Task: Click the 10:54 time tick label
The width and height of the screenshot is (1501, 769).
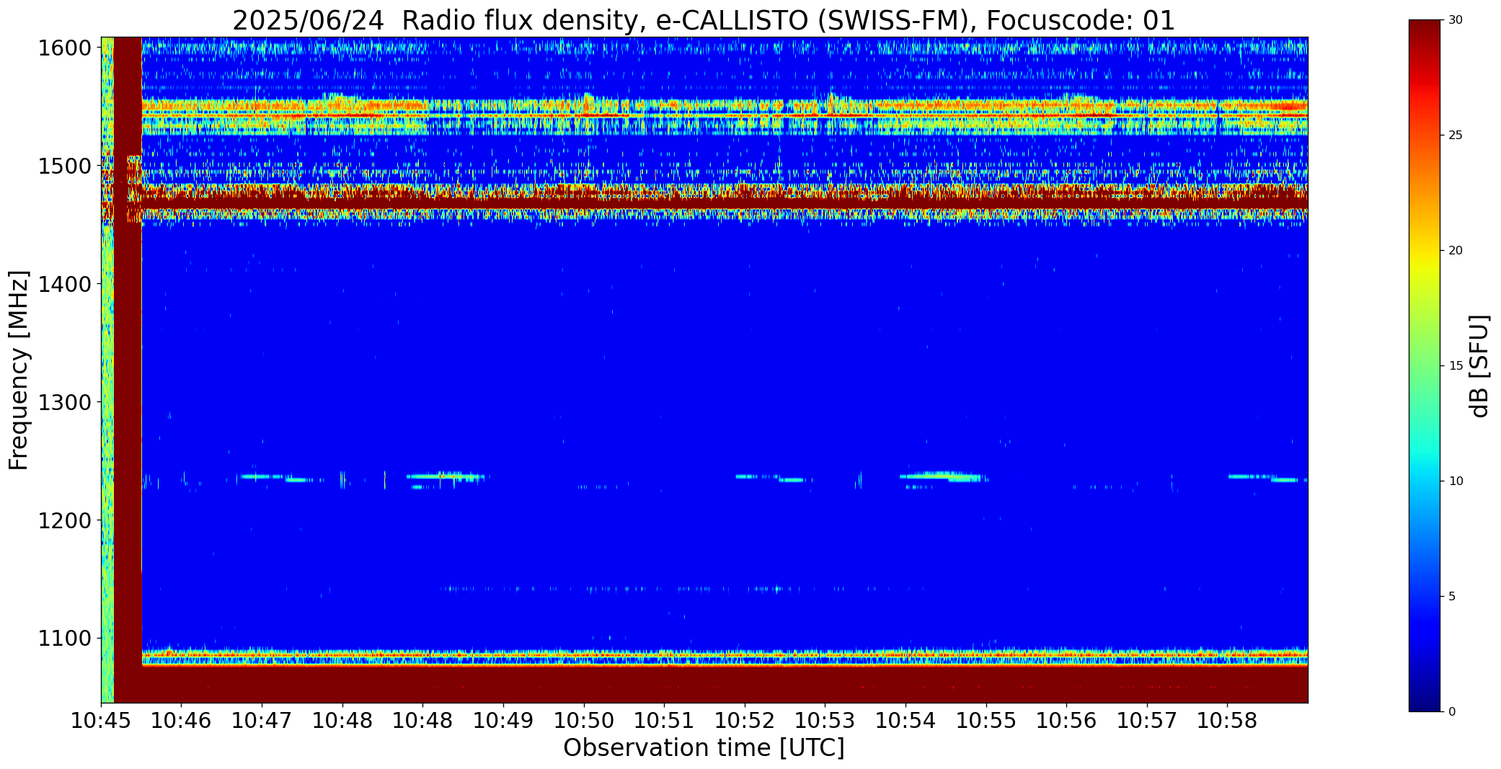Action: (906, 720)
